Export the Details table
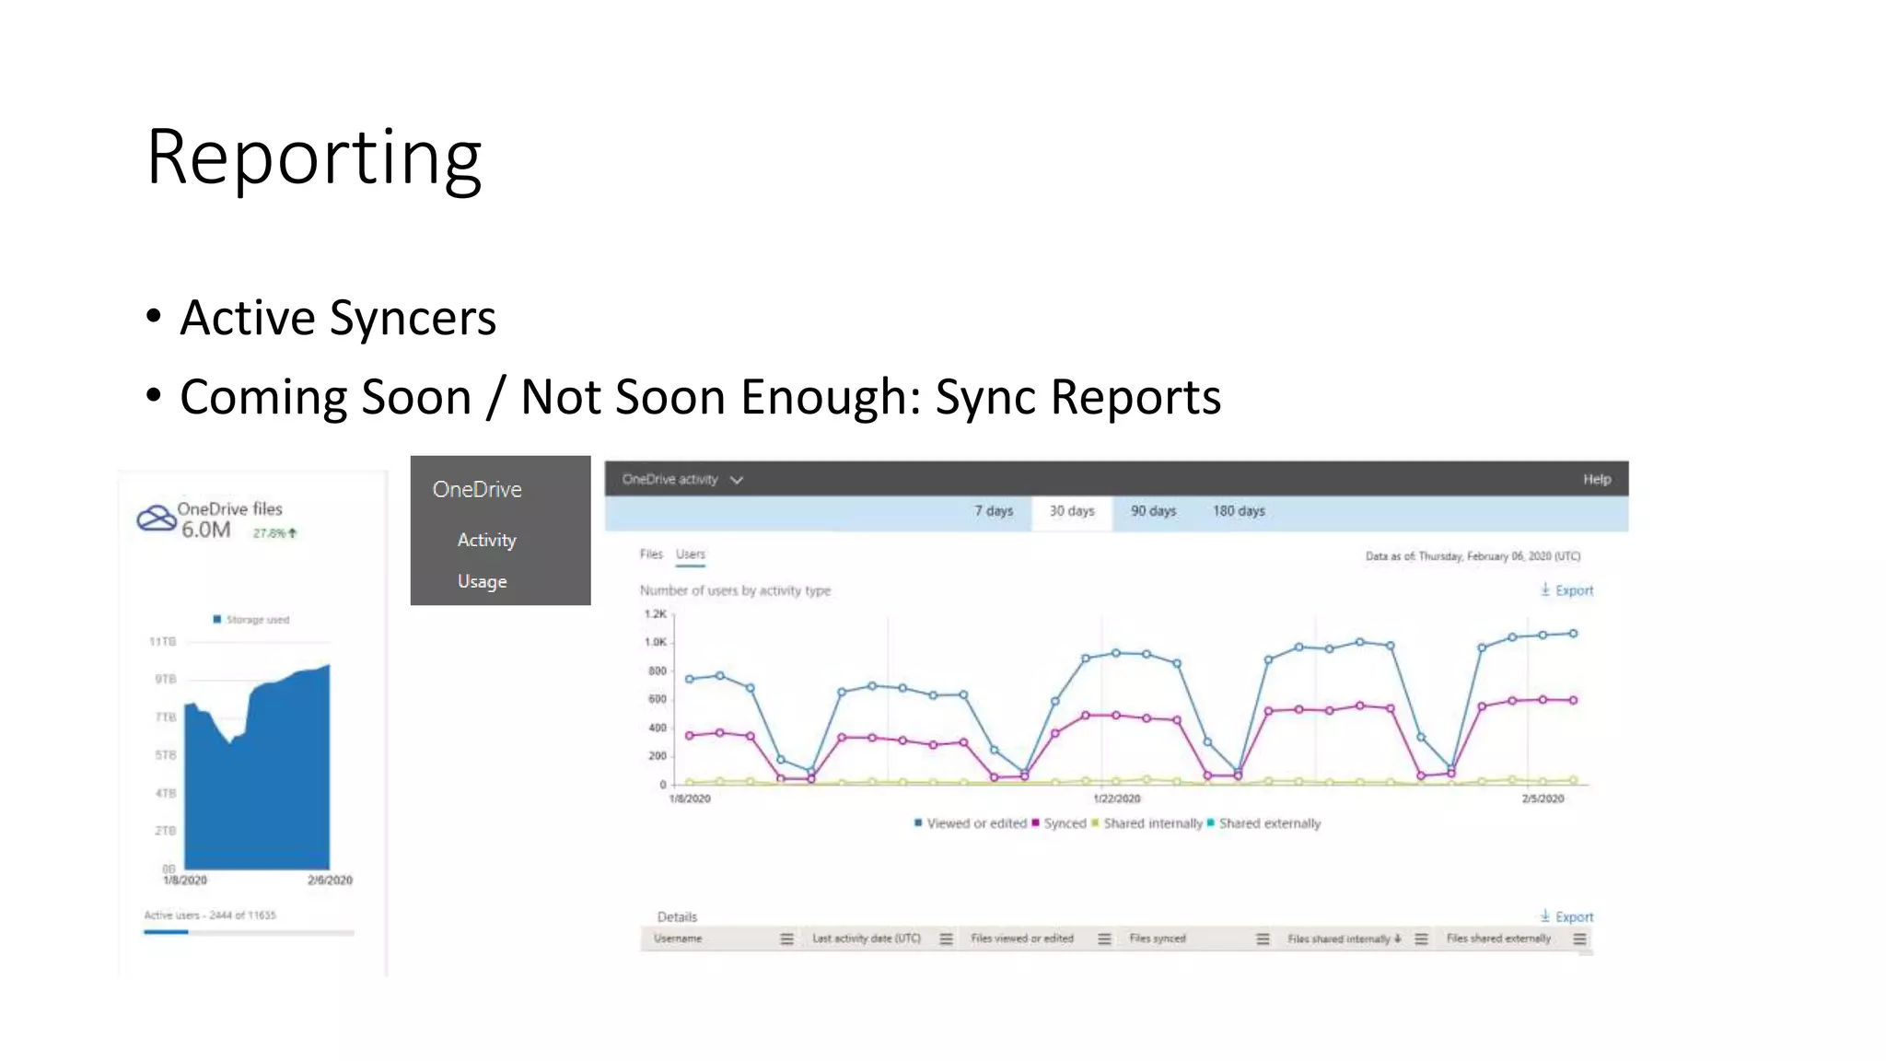The image size is (1886, 1061). pyautogui.click(x=1566, y=916)
